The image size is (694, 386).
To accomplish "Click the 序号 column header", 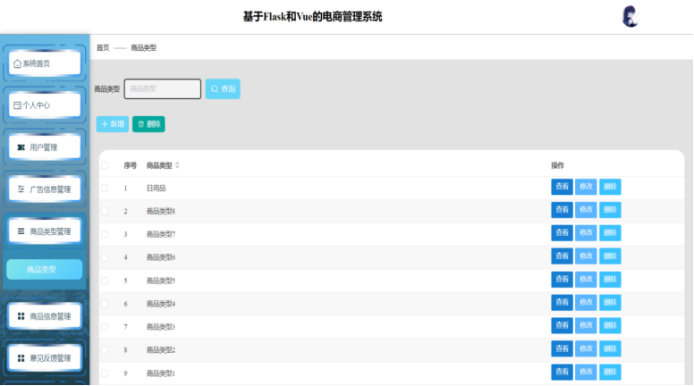I will 131,165.
